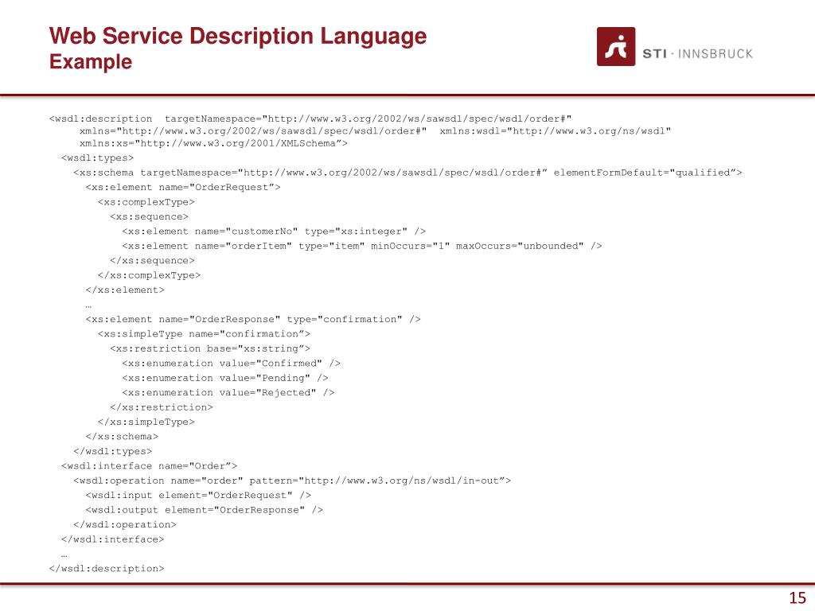Click the wsdl:interface name="Order" line
815x611 pixels.
[x=149, y=466]
